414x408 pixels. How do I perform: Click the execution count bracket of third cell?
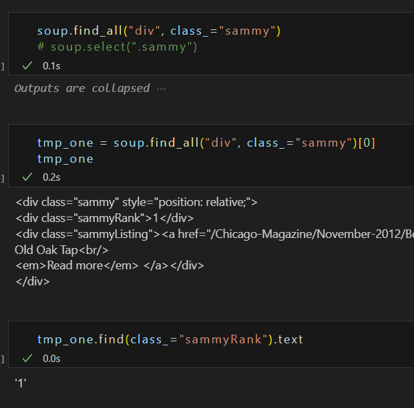pos(3,359)
